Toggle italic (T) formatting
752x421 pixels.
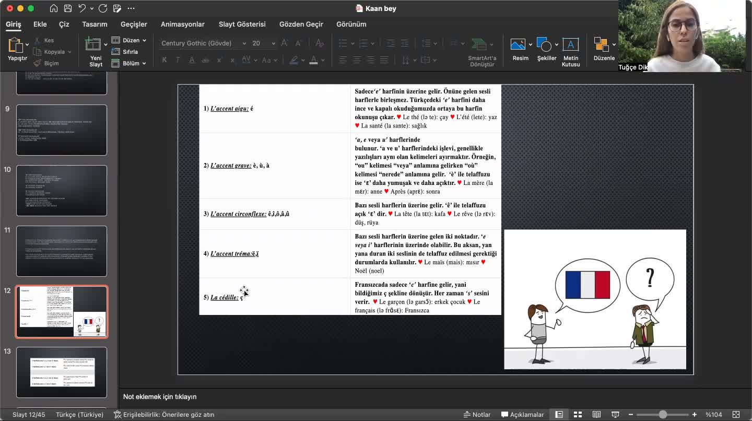coord(178,60)
